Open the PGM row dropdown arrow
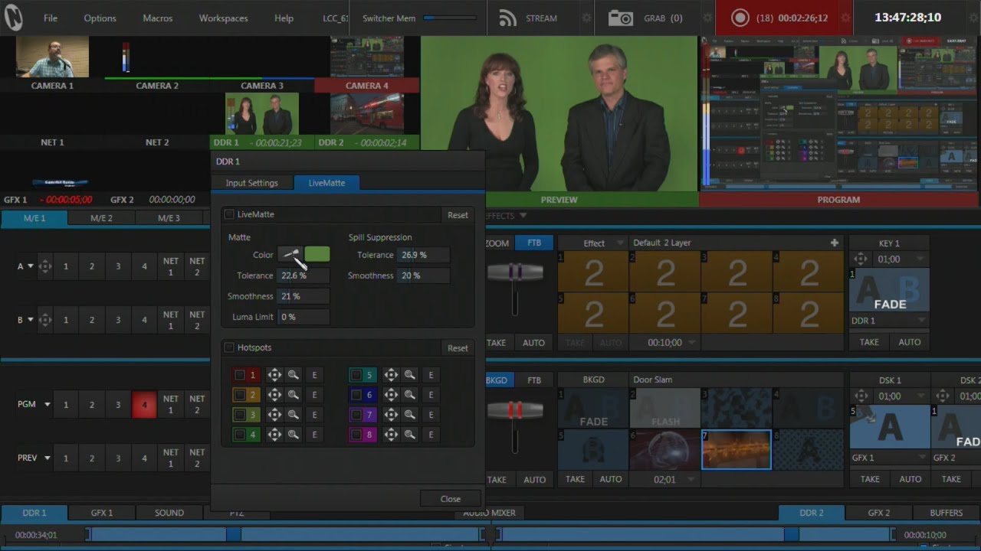 pyautogui.click(x=47, y=404)
